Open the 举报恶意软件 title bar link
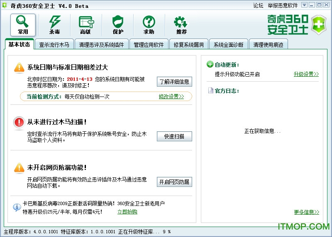 coord(283,5)
